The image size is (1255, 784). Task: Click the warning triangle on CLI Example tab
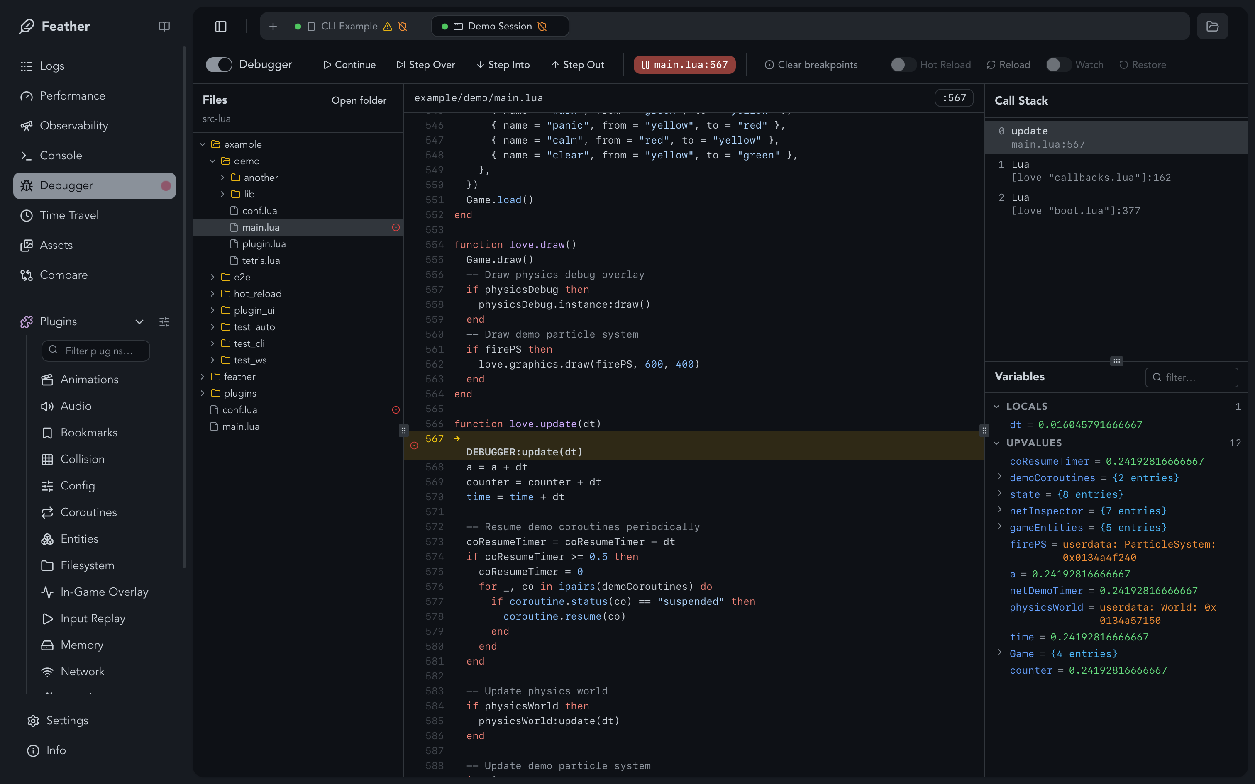(387, 27)
